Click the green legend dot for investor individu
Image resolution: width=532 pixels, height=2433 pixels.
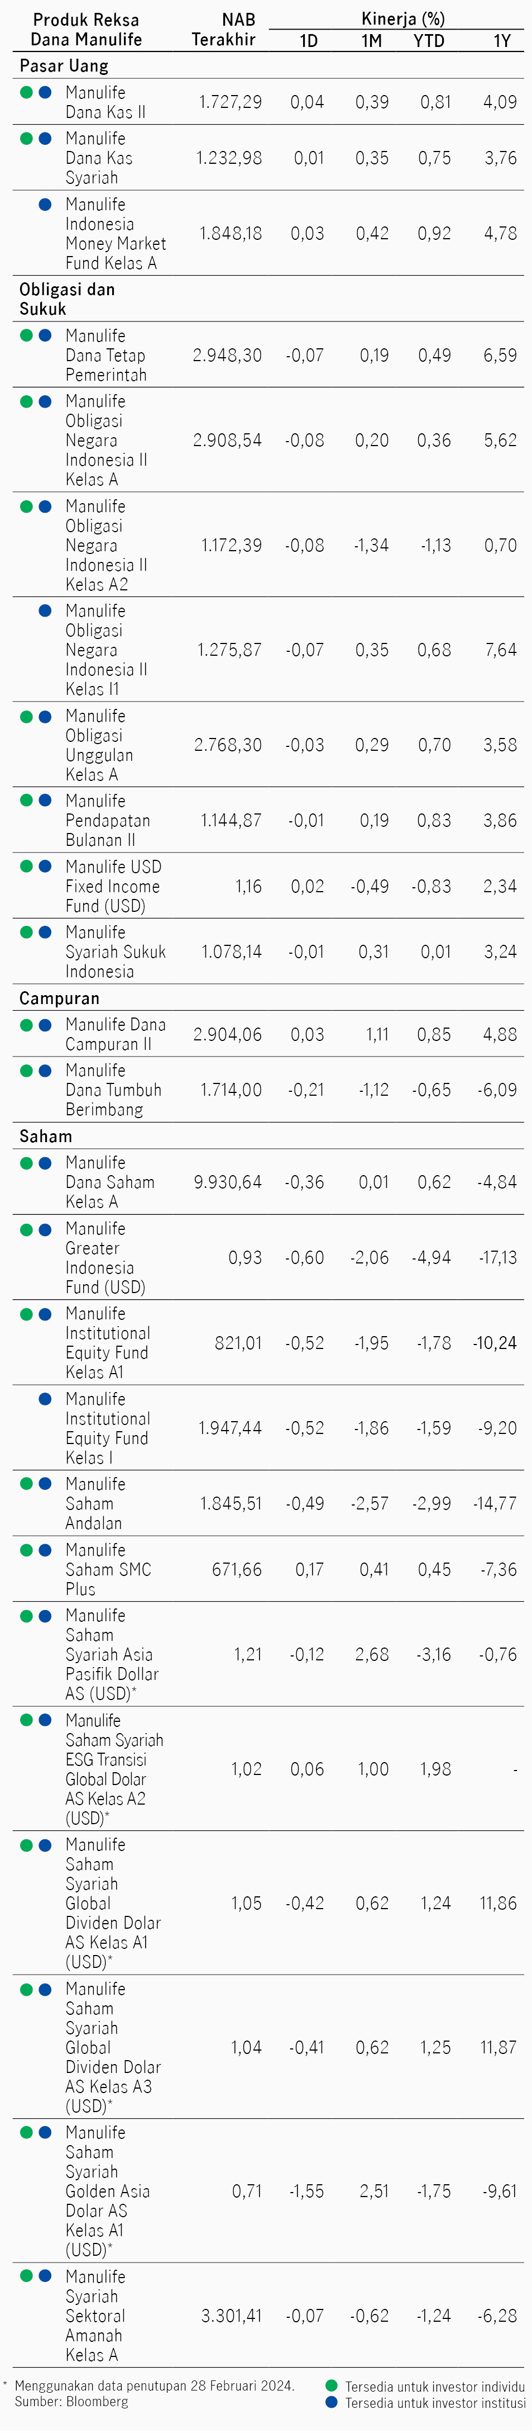point(331,2385)
